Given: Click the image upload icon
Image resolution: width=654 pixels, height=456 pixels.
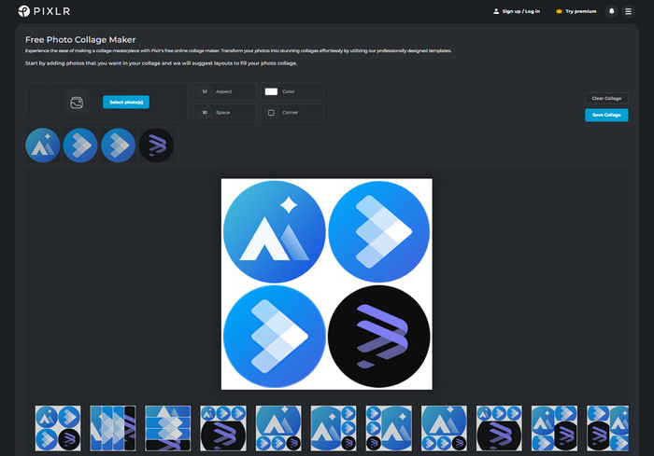Looking at the screenshot, I should pyautogui.click(x=77, y=103).
